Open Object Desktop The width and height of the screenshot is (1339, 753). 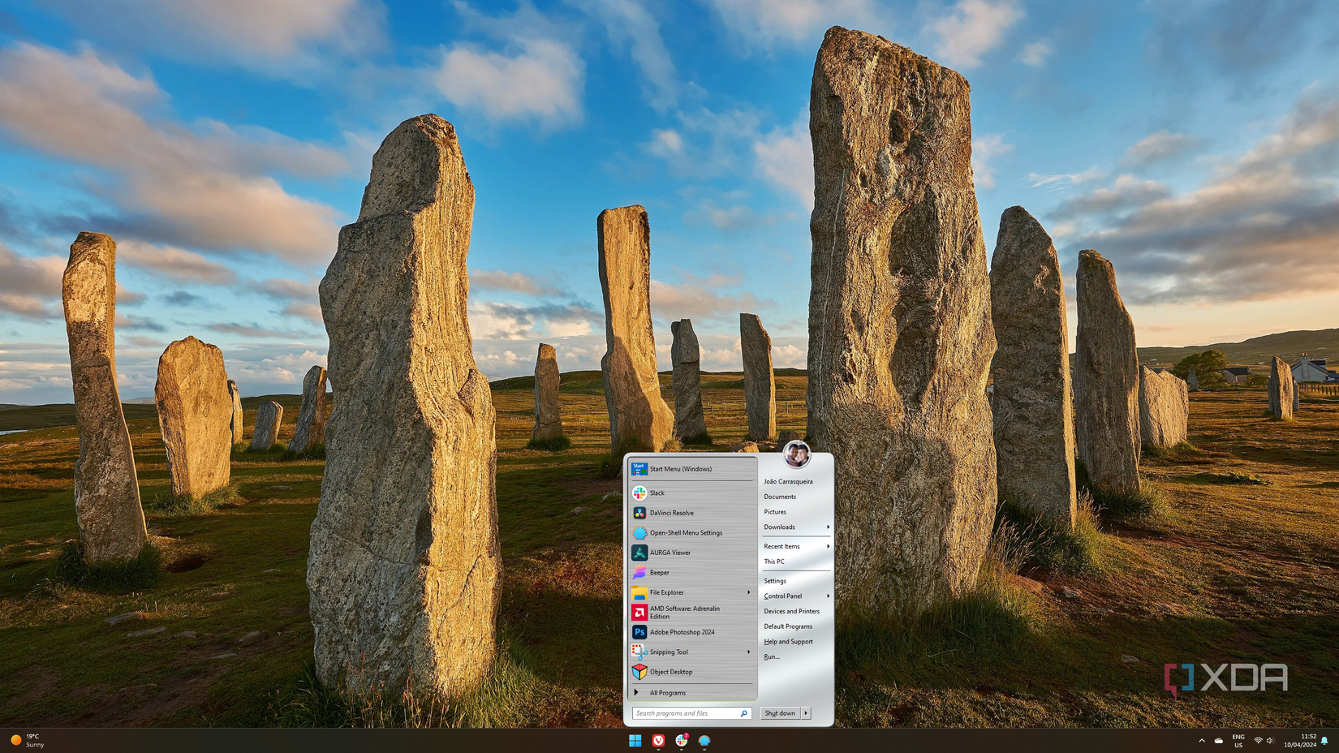click(671, 671)
